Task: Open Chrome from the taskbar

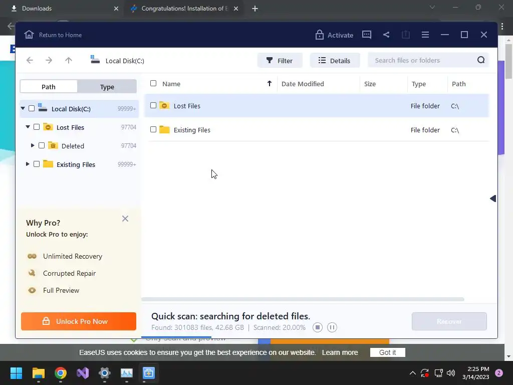Action: coord(61,373)
